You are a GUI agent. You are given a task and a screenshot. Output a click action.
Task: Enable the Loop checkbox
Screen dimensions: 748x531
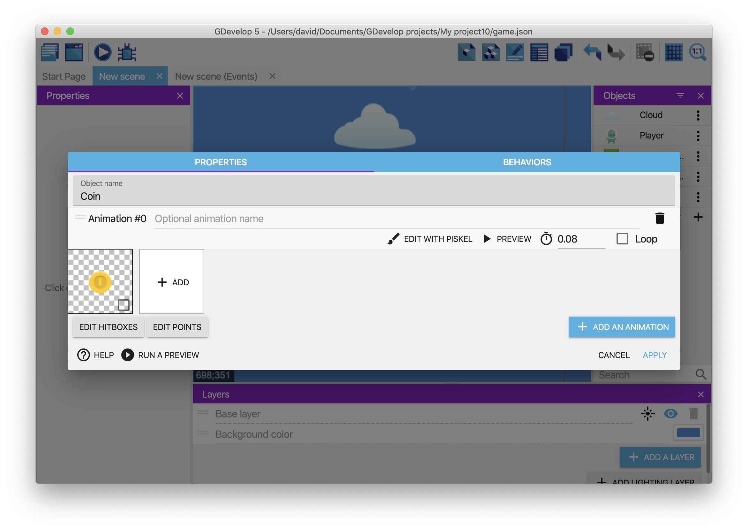[622, 239]
